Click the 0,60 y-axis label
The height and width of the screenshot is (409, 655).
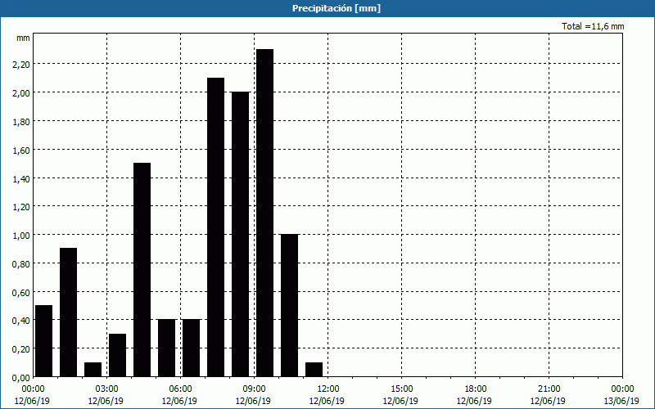[21, 292]
